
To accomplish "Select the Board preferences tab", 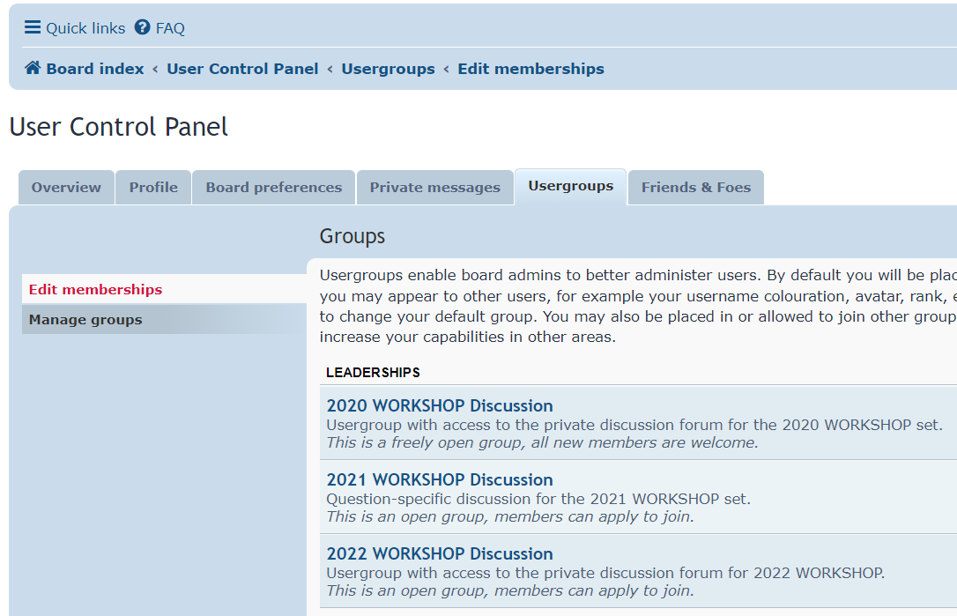I will [x=274, y=188].
